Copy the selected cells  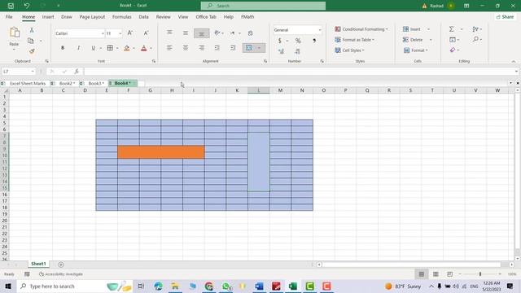(x=31, y=41)
